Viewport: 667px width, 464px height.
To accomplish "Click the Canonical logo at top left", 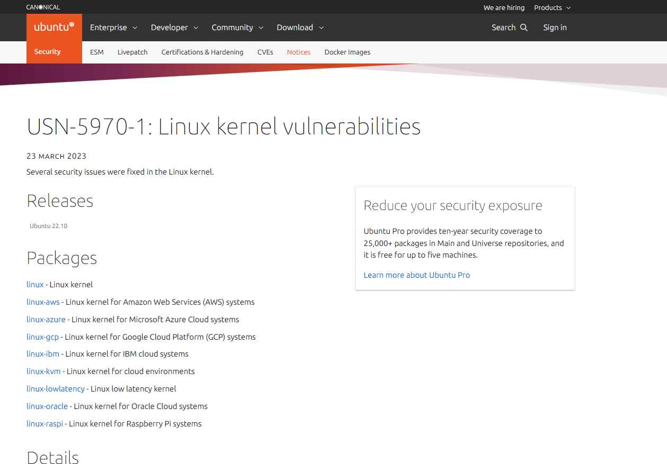I will pos(43,7).
